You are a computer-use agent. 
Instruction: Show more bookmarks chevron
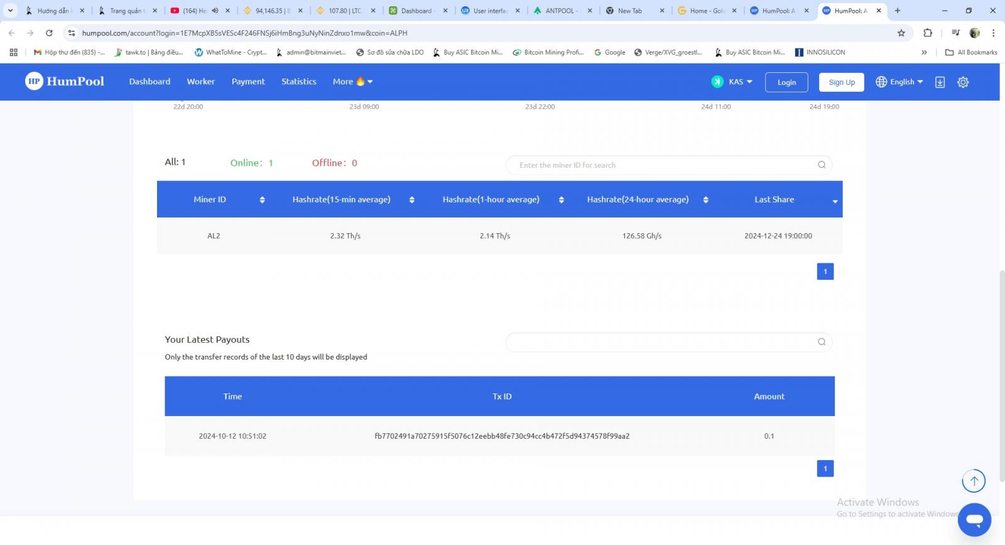(924, 52)
